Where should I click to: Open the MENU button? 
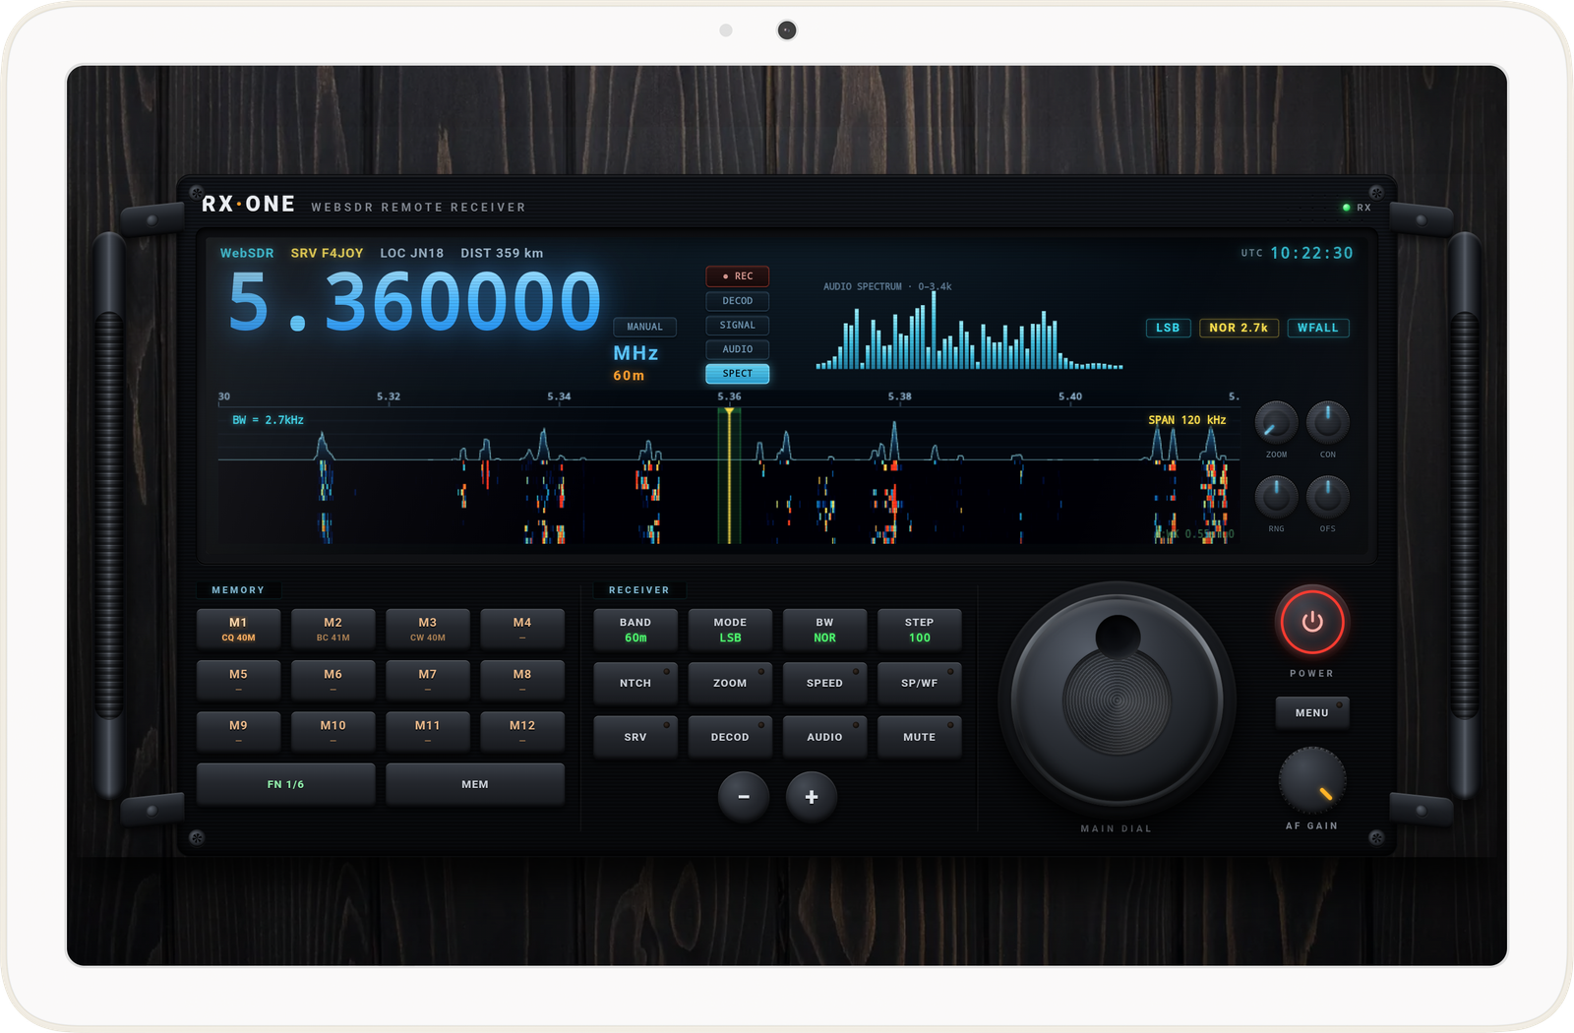coord(1311,712)
